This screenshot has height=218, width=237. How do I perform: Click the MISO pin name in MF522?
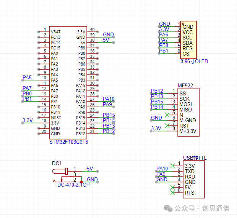coord(186,110)
